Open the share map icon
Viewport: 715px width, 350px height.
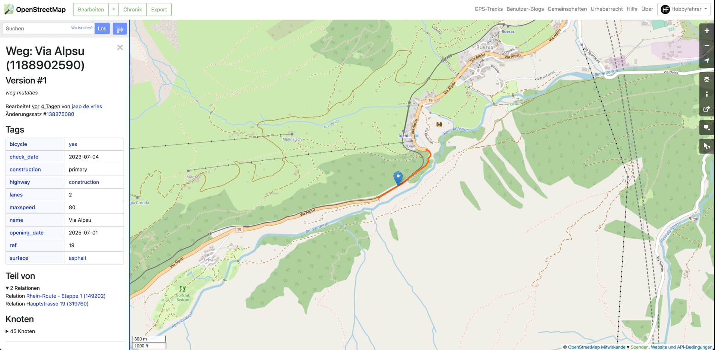[707, 109]
